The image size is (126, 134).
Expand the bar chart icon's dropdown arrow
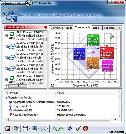[38, 128]
